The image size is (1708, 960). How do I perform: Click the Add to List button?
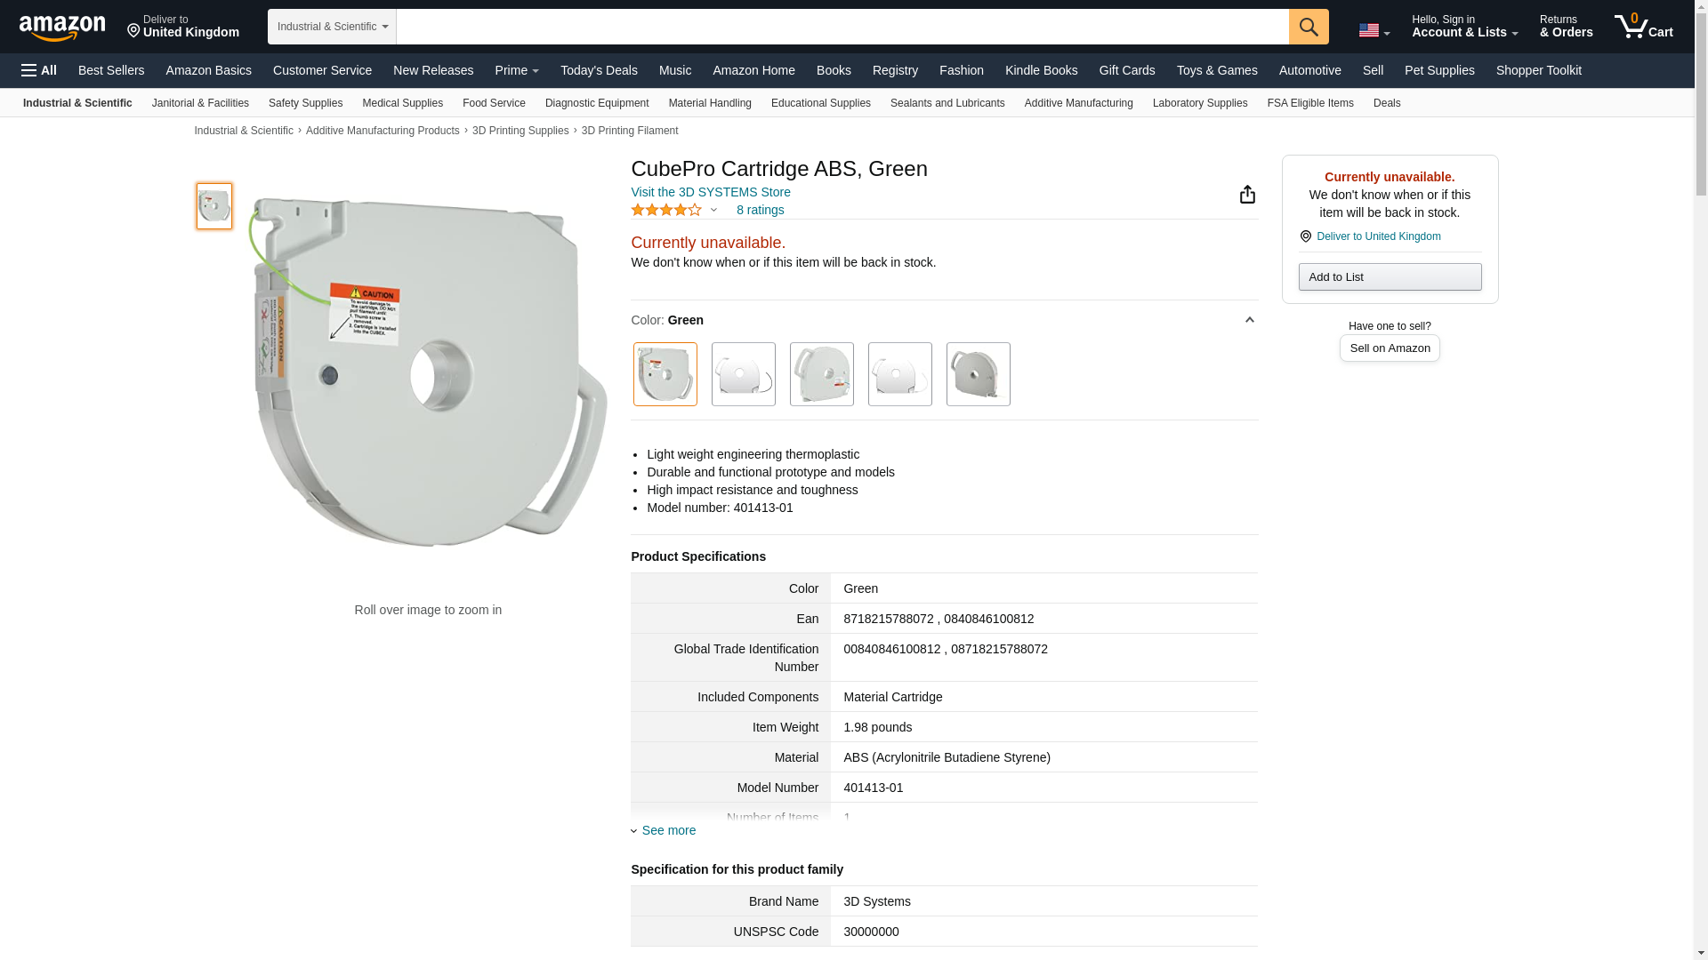[x=1389, y=277]
